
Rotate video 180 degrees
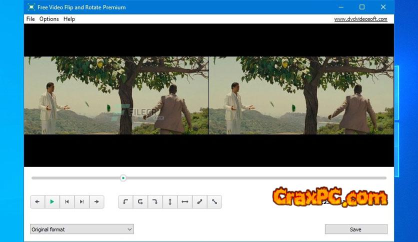click(x=140, y=202)
